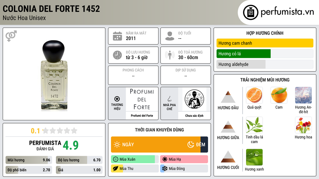Click the Hương hoa flower bouquet image

(x=303, y=125)
